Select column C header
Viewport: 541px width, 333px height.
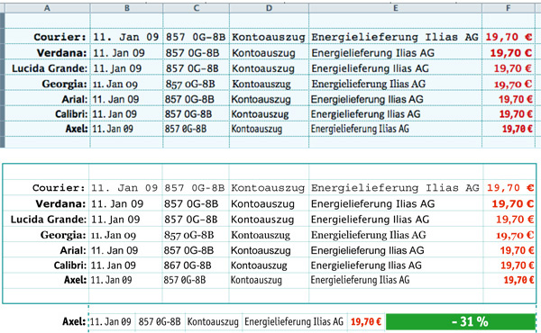point(196,8)
